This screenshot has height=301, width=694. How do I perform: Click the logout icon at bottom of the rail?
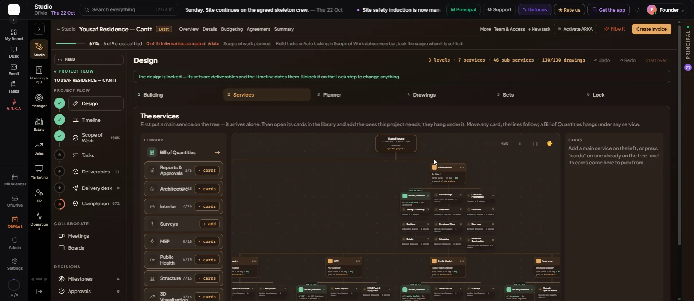tap(39, 291)
